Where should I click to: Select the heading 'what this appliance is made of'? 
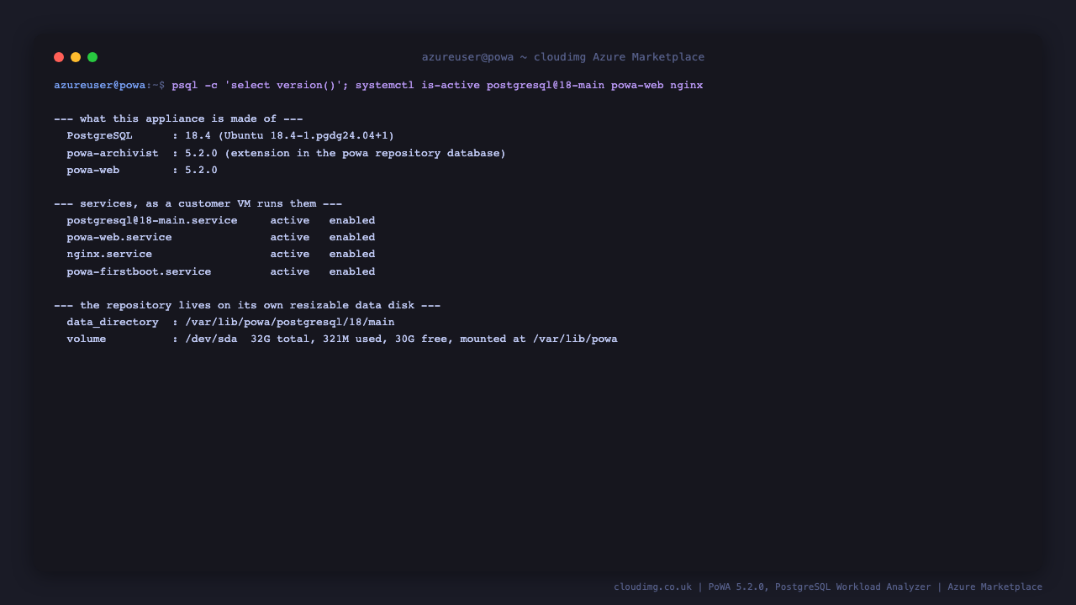click(x=178, y=119)
